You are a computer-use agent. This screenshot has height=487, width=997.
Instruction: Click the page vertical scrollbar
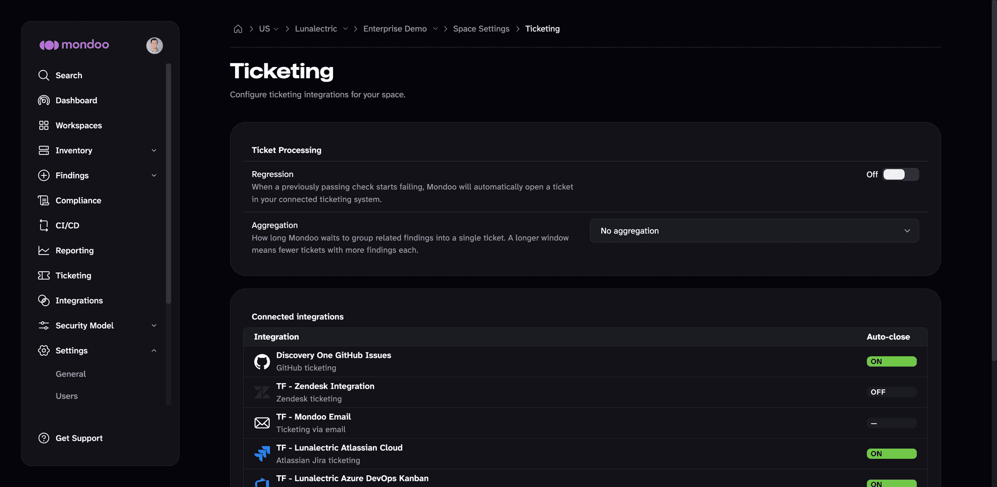pos(994,180)
